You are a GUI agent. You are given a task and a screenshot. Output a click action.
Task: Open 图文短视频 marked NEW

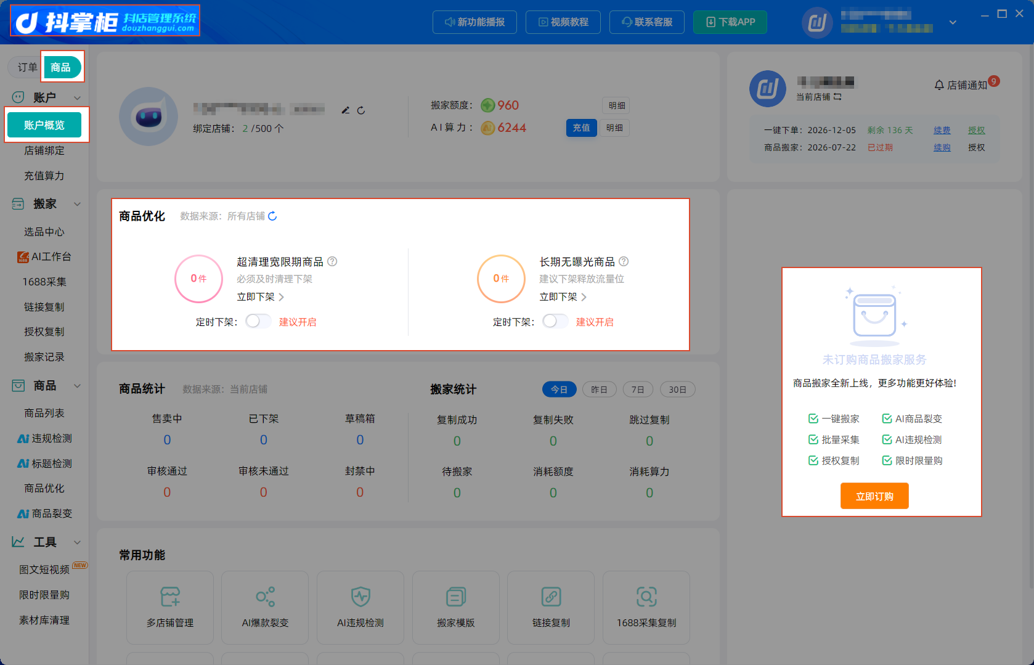(x=44, y=569)
